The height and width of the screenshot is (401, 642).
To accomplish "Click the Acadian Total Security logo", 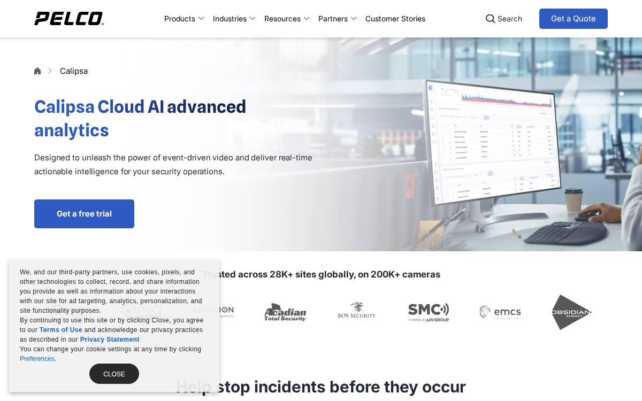I will coord(285,312).
